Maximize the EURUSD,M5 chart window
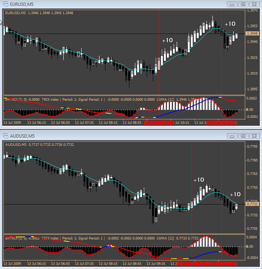The image size is (262, 269). (243, 4)
